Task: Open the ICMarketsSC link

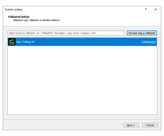Action: click(x=148, y=42)
